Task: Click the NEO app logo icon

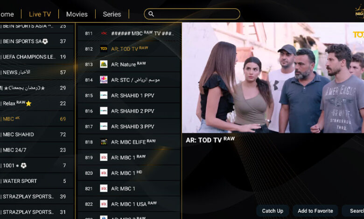Action: pyautogui.click(x=359, y=12)
